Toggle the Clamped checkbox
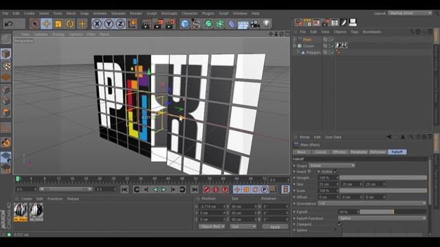The width and height of the screenshot is (440, 247). (x=340, y=224)
